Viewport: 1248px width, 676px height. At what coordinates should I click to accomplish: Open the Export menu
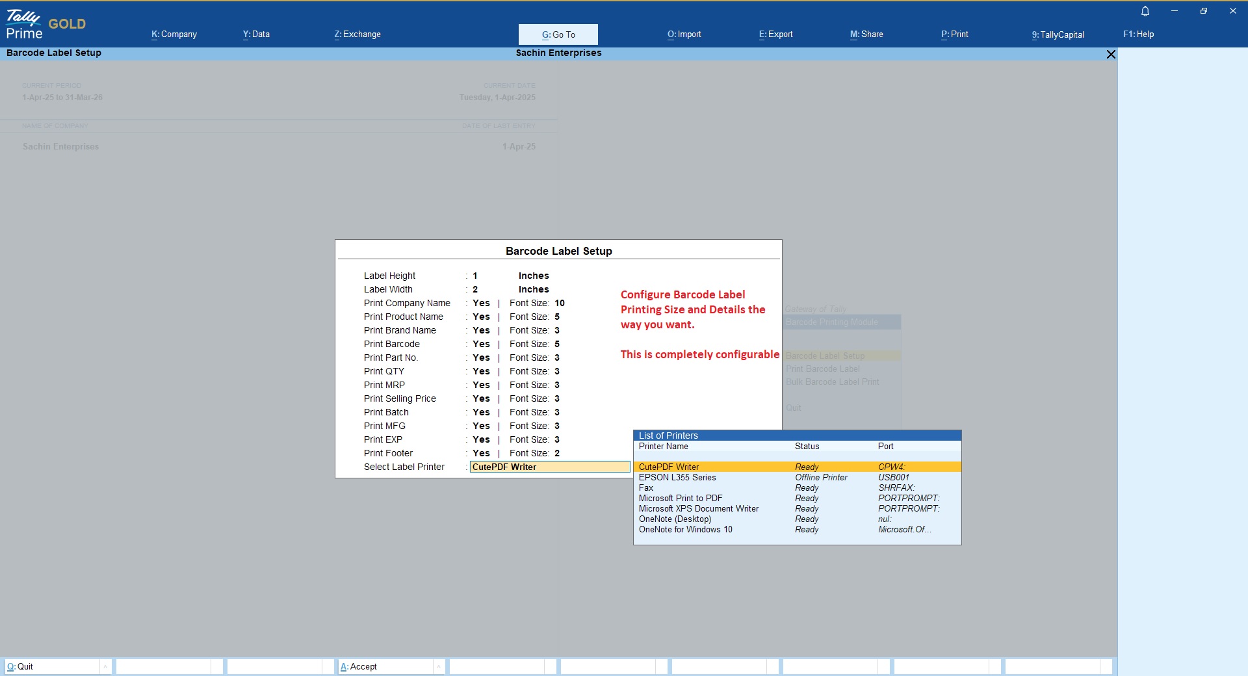coord(775,34)
